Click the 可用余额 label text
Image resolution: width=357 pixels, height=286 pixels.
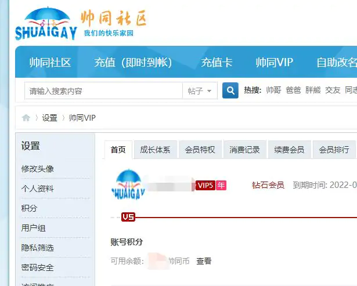127,261
